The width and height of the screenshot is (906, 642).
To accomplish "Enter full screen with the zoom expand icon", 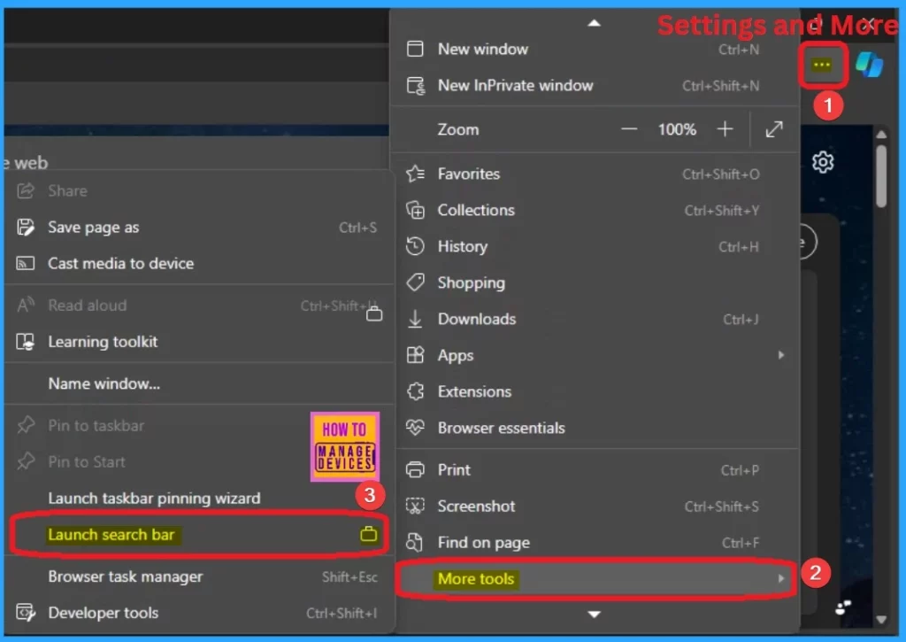I will click(773, 129).
